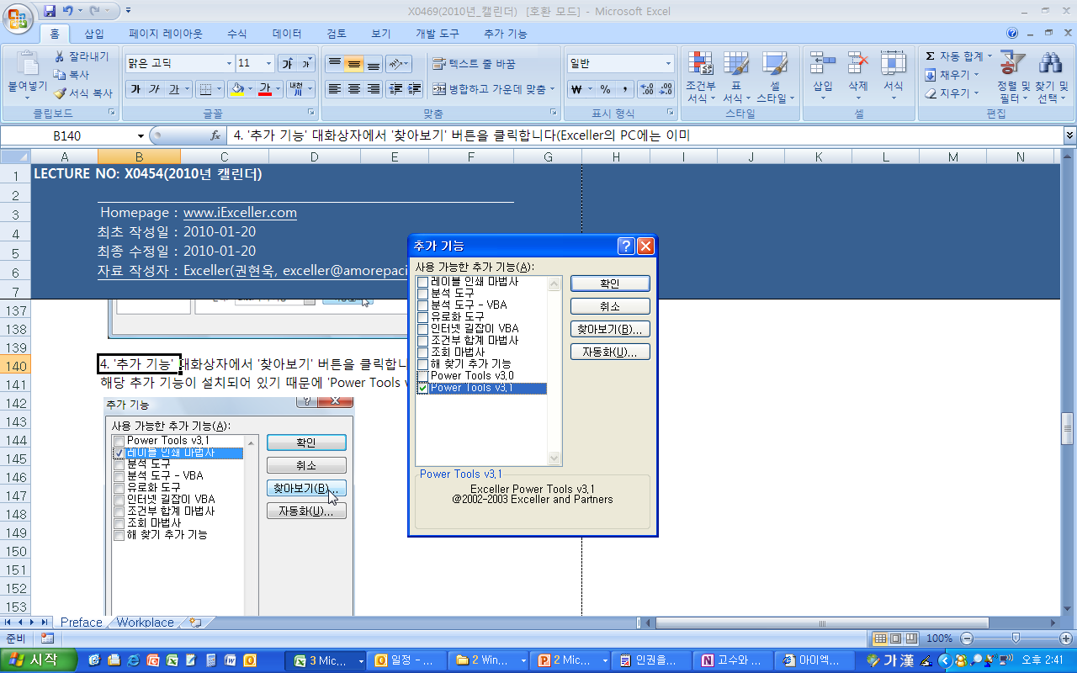Switch to the 수식 ribbon tab
Image resolution: width=1077 pixels, height=673 pixels.
(x=236, y=34)
